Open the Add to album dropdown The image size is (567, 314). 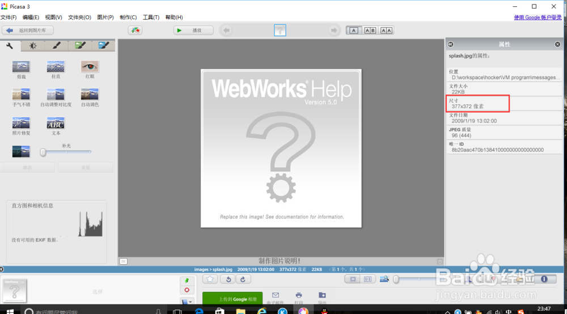[187, 301]
